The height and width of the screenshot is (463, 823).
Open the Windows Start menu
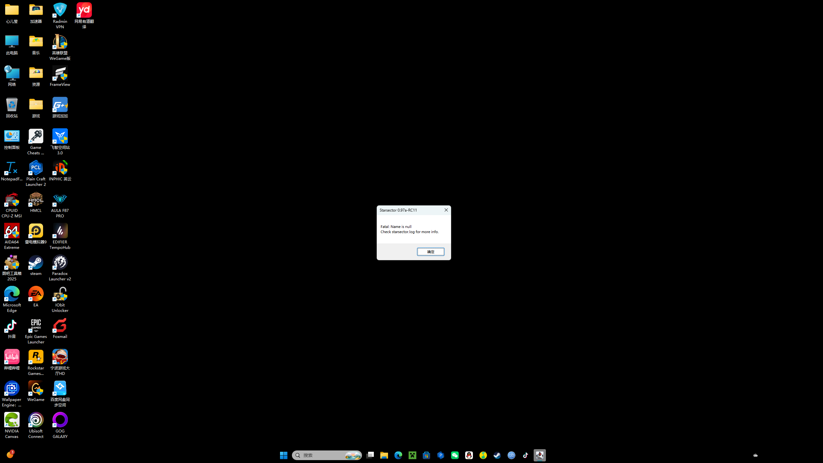(283, 455)
